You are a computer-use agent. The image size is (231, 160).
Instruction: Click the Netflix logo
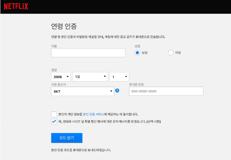click(16, 7)
